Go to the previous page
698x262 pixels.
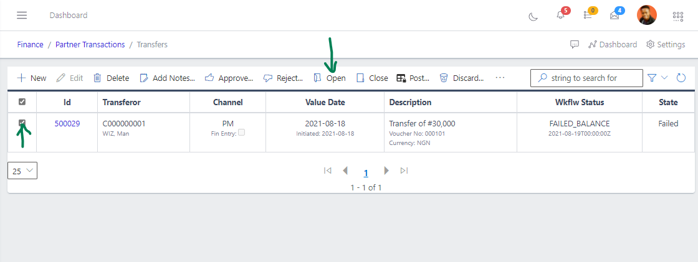345,171
